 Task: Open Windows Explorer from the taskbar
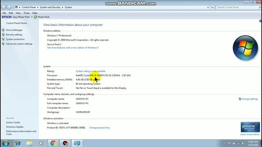click(29, 143)
